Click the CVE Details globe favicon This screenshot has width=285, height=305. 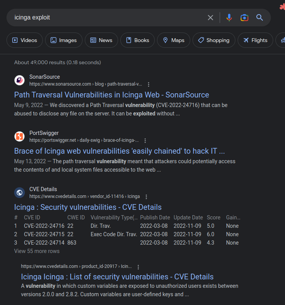tap(19, 193)
